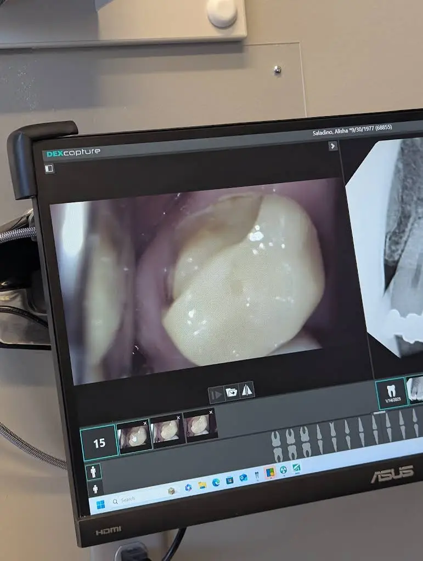Toggle the side panel icon under DEXcapture logo
This screenshot has height=561, width=423.
(49, 168)
